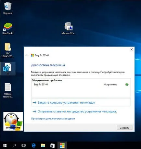Open the SAC 10.0.43 folder icon
Viewport: 141px width, 149px height.
(7, 50)
